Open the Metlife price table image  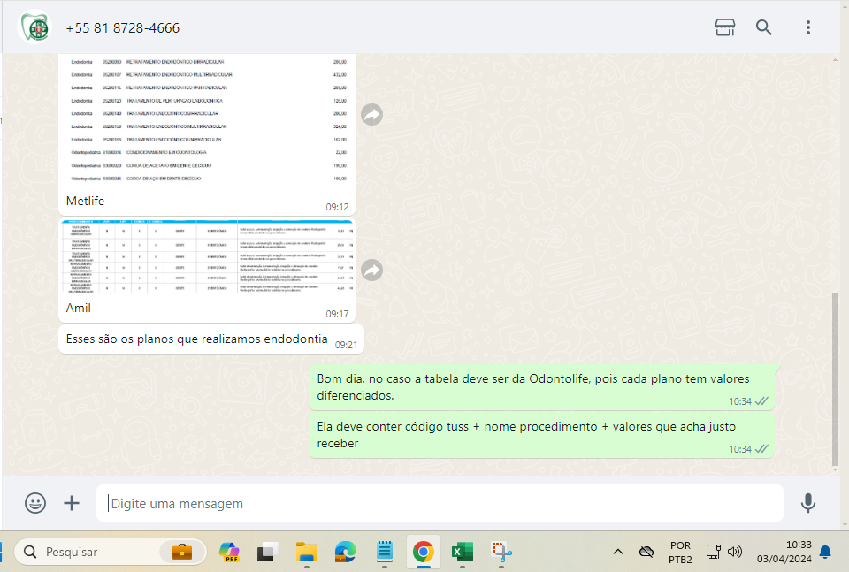(x=207, y=119)
